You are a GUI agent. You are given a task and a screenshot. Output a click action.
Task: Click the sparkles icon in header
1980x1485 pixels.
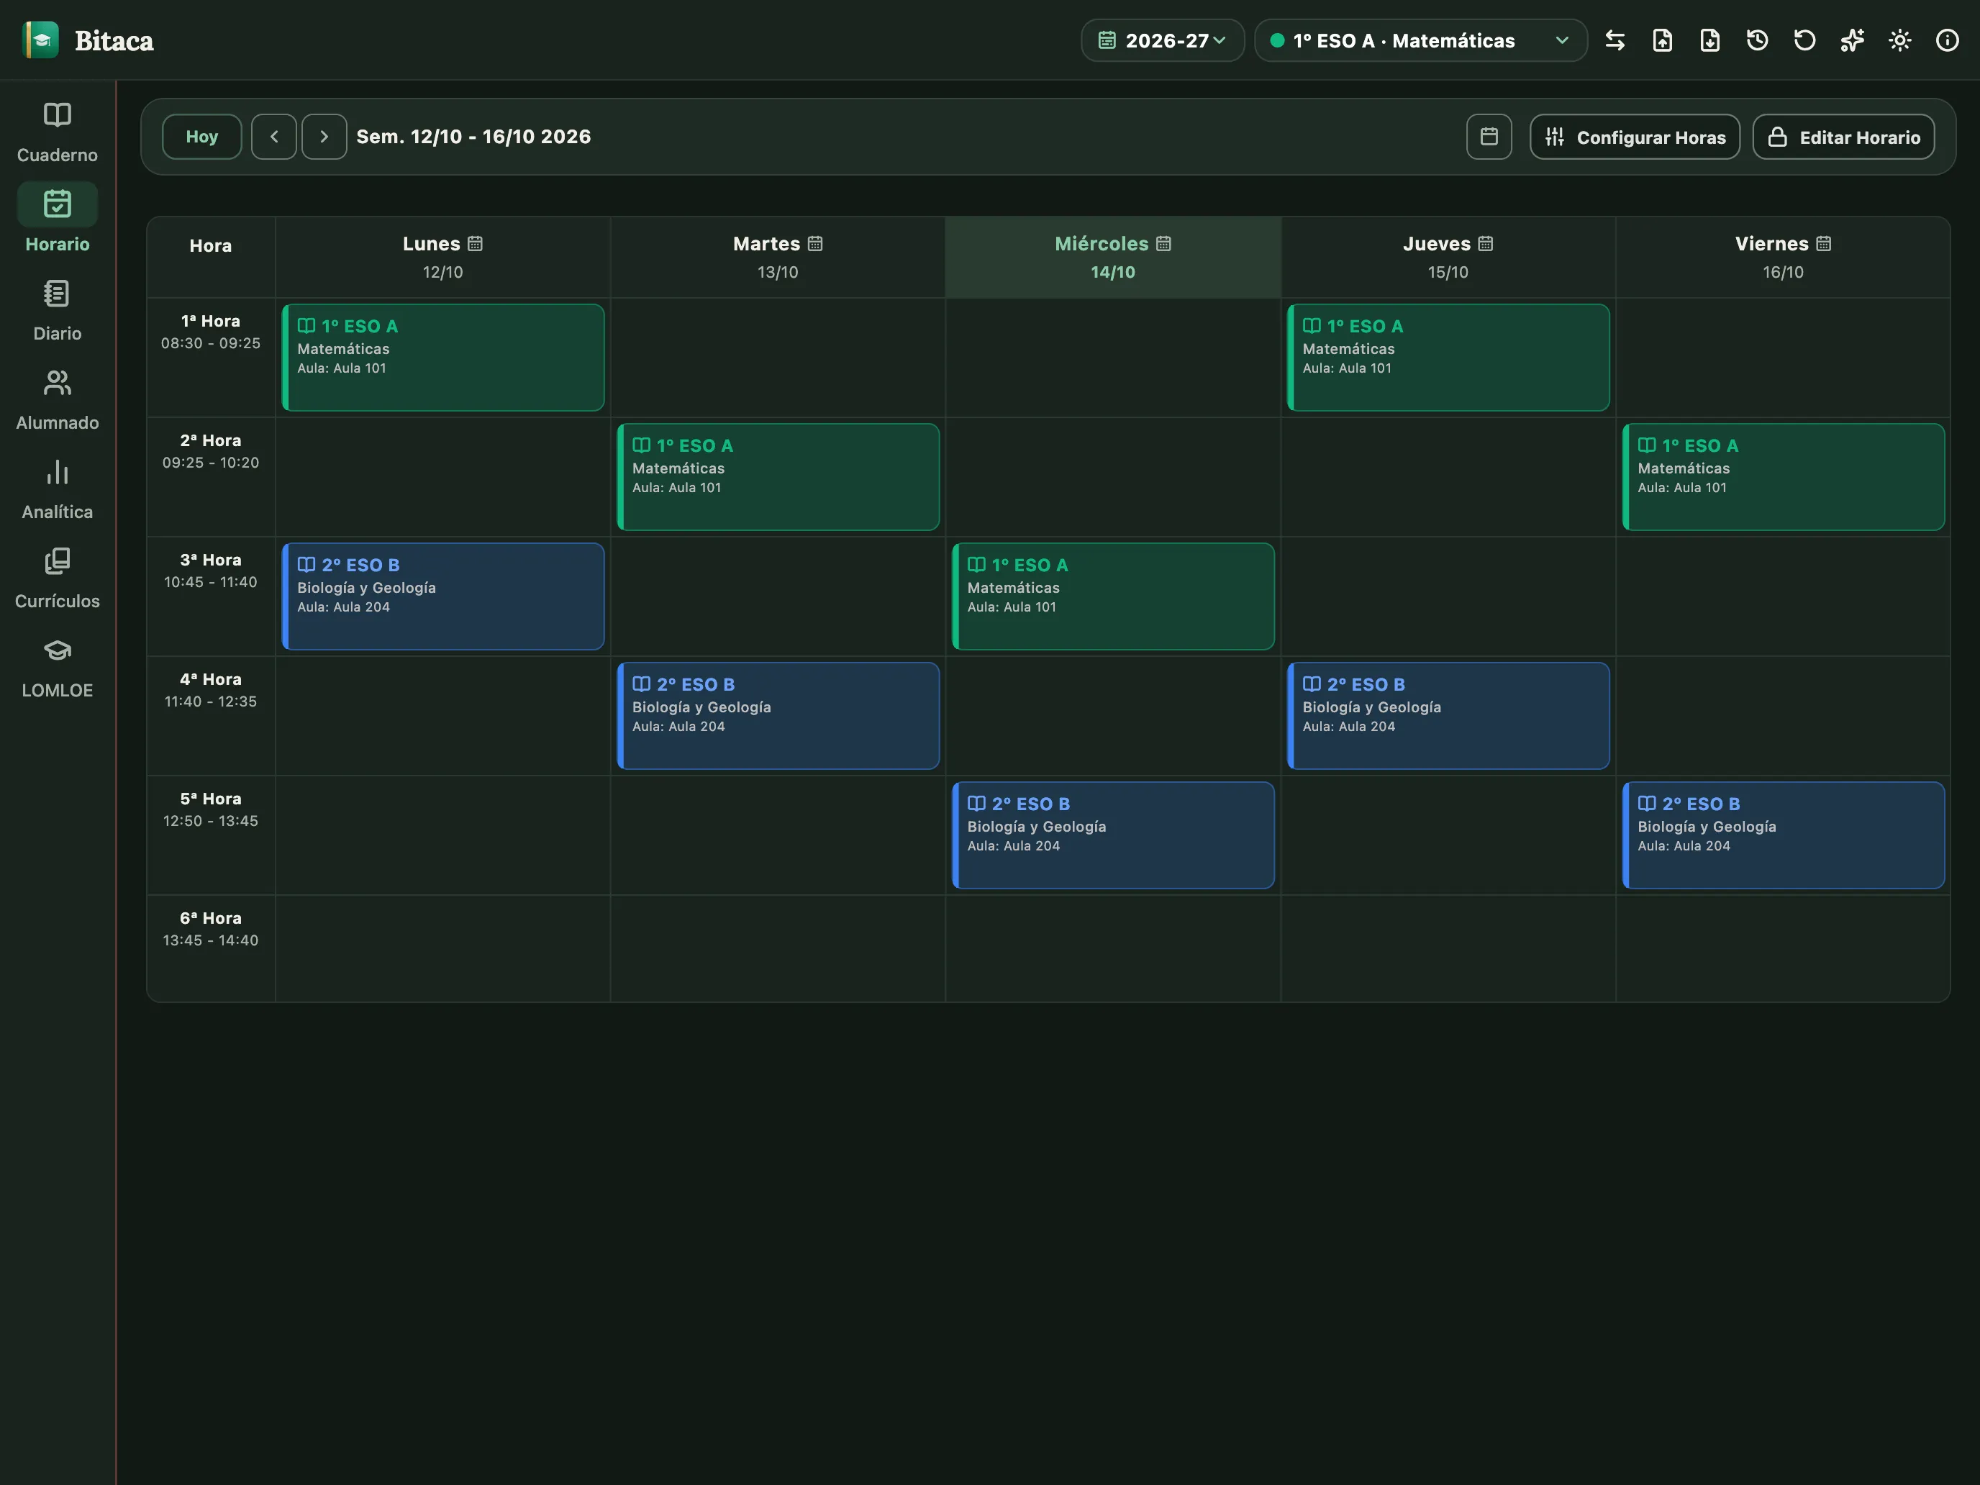click(x=1852, y=40)
